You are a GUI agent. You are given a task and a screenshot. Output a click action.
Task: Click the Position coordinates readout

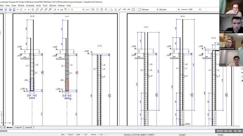click(139, 135)
